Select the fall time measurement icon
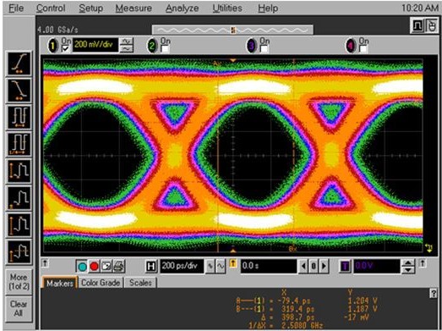 pos(19,91)
